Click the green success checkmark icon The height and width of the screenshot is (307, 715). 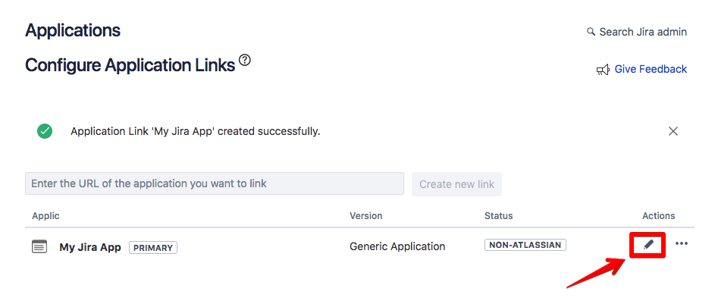(45, 131)
